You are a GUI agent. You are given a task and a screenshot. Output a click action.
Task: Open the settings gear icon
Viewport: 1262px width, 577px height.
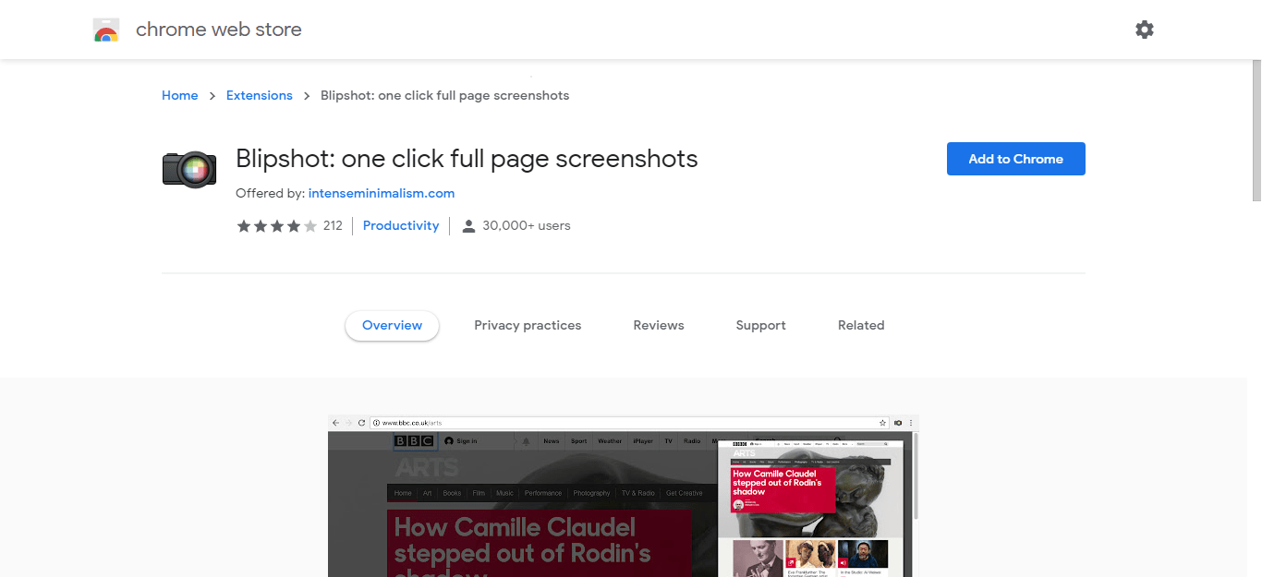[x=1145, y=30]
